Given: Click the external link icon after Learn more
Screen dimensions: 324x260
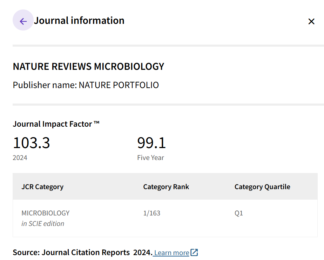Looking at the screenshot, I should pos(194,252).
